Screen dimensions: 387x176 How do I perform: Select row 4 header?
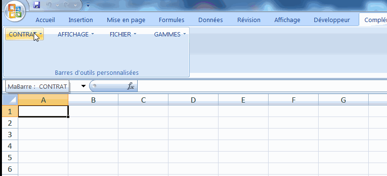10,146
